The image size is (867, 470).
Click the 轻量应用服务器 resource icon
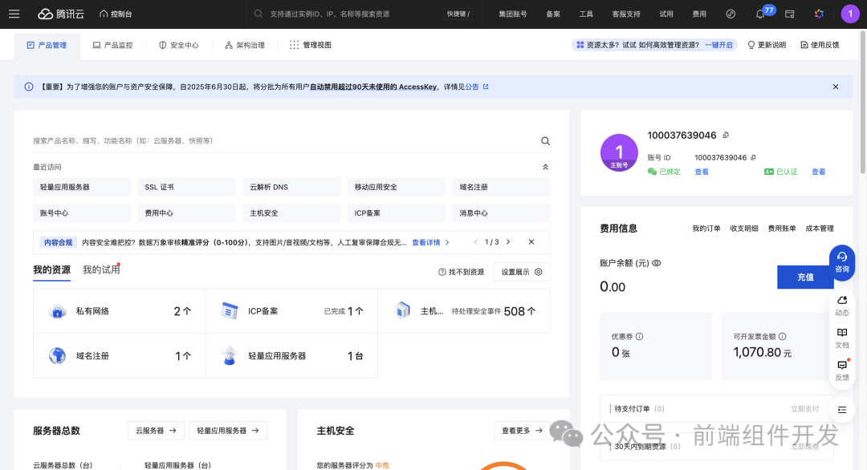(x=231, y=355)
